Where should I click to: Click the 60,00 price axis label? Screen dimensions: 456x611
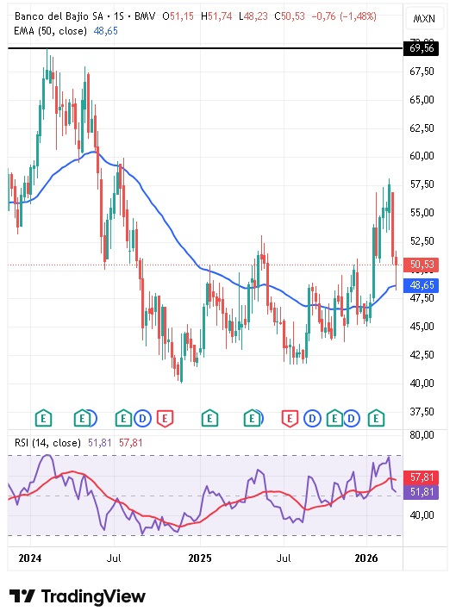pos(422,156)
